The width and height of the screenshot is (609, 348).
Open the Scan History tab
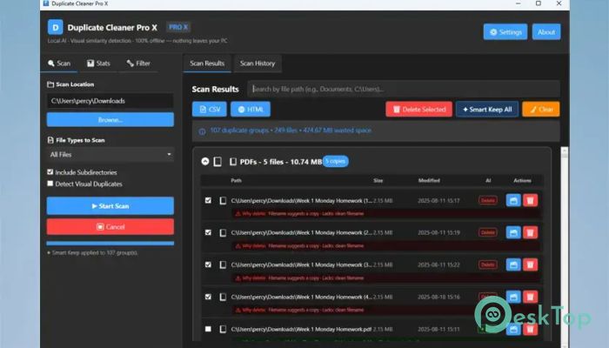point(258,64)
